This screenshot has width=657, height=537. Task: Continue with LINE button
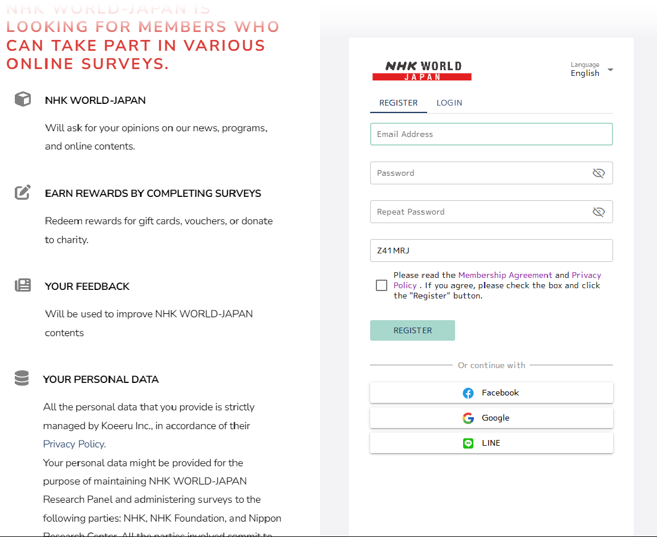click(492, 443)
